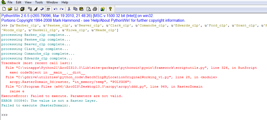Toggle the Interactive Window (>>>) toolbar button

point(48,9)
